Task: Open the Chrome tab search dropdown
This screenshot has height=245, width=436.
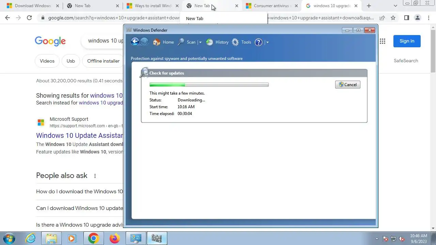Action: point(395,6)
